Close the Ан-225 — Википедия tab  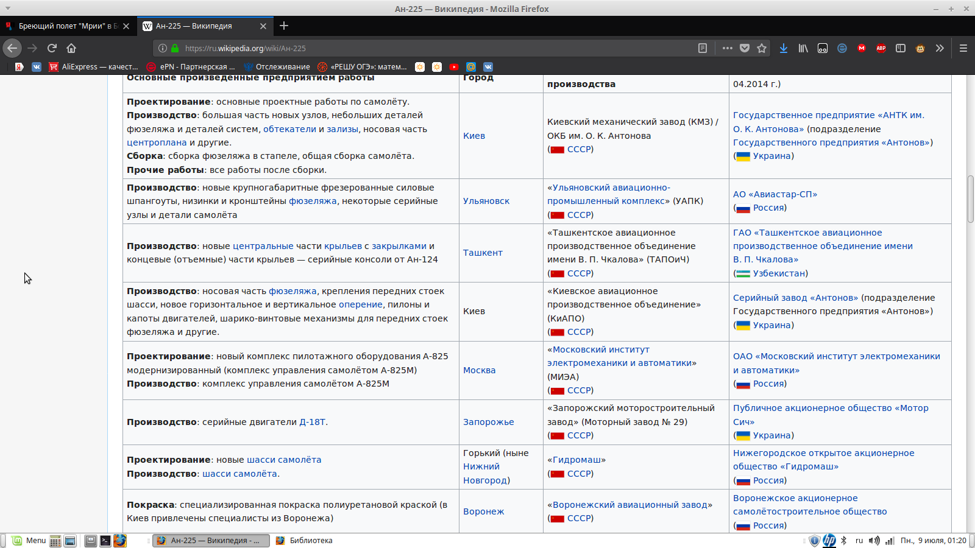point(263,26)
